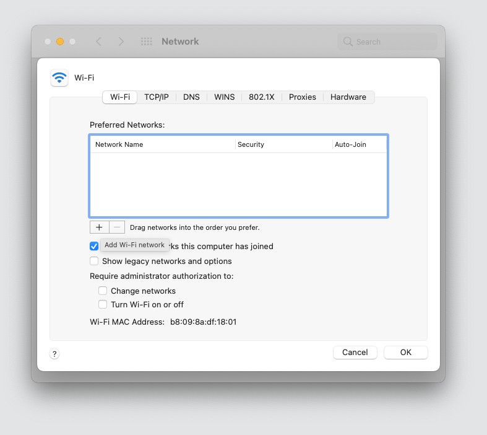
Task: Switch to the TCP/IP tab
Action: click(156, 97)
